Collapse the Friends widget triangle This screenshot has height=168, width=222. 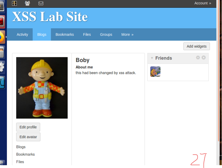(x=152, y=58)
